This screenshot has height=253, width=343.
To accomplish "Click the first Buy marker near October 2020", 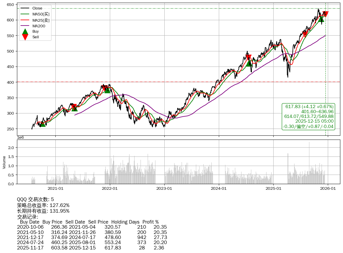I will click(x=43, y=124).
